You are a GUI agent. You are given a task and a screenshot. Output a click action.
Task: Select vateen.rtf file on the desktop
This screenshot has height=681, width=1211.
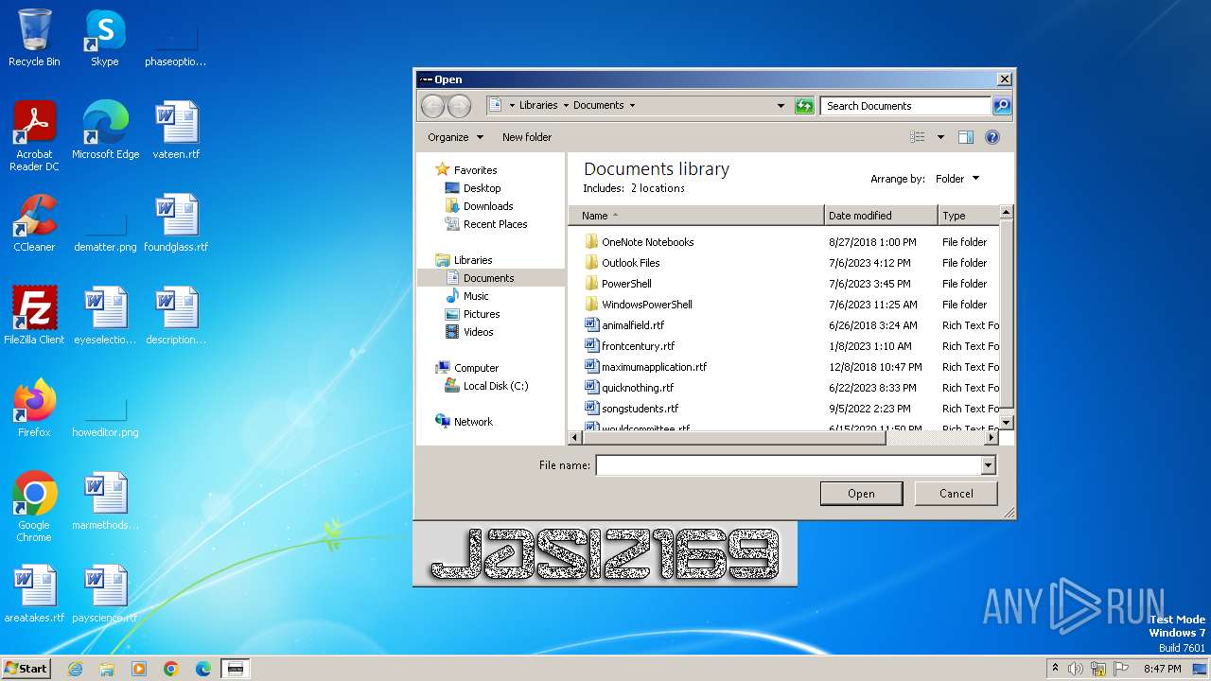(x=176, y=131)
